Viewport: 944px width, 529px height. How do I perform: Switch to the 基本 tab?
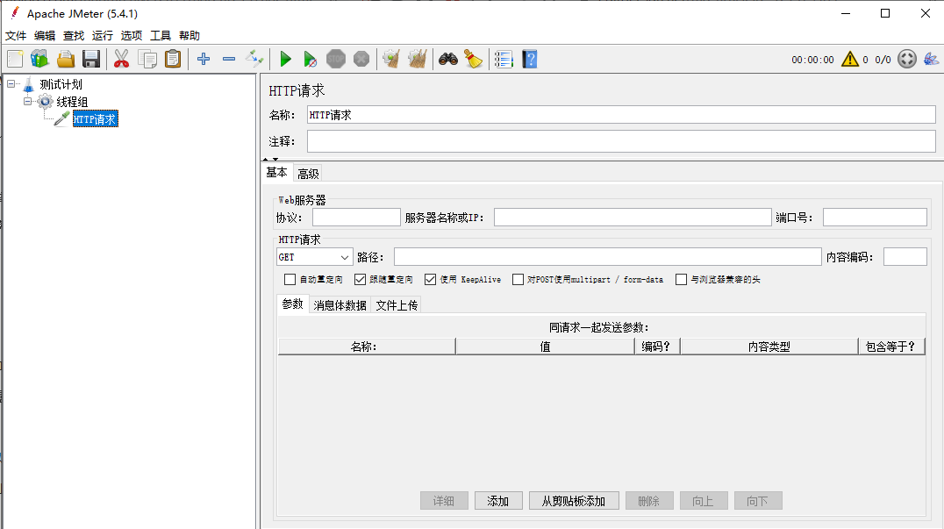pos(277,173)
